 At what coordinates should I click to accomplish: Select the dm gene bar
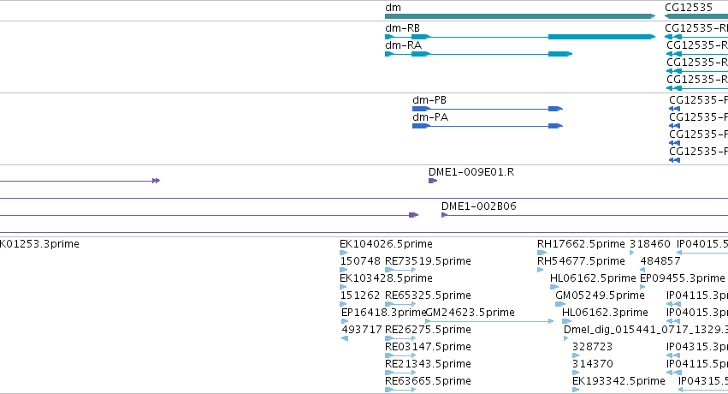click(520, 16)
